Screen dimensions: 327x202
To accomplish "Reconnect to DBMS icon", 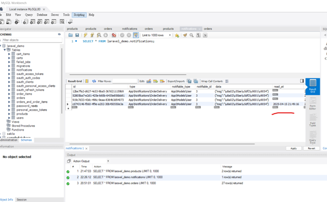I will pos(70,21).
